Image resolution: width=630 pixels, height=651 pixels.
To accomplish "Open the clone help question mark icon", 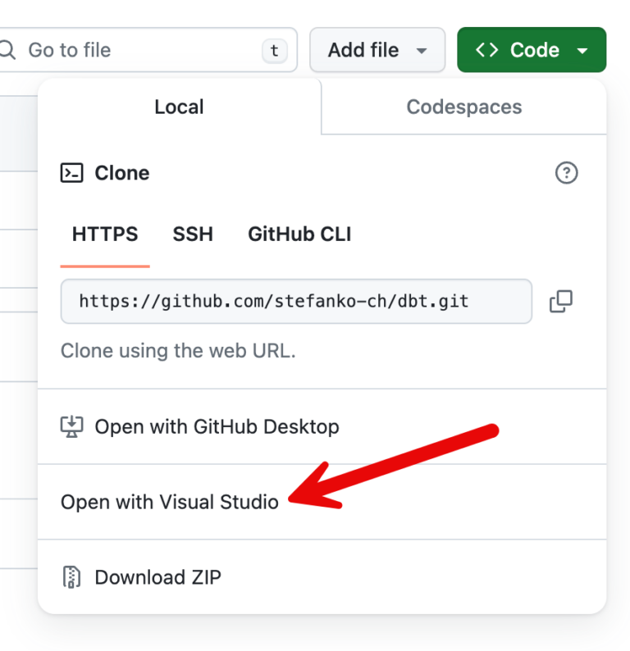I will click(566, 173).
